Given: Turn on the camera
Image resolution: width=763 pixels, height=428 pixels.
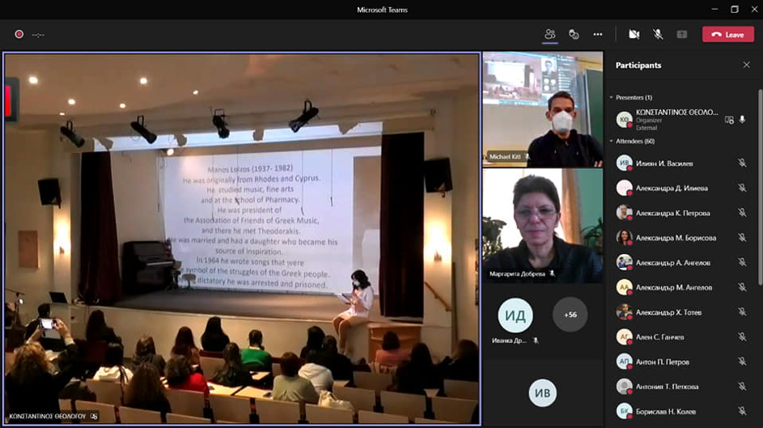Looking at the screenshot, I should [x=634, y=34].
